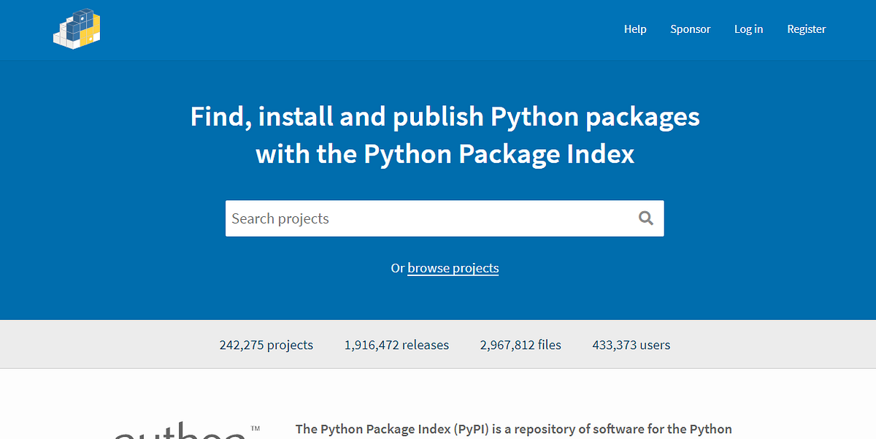Click the Register link

click(x=806, y=29)
